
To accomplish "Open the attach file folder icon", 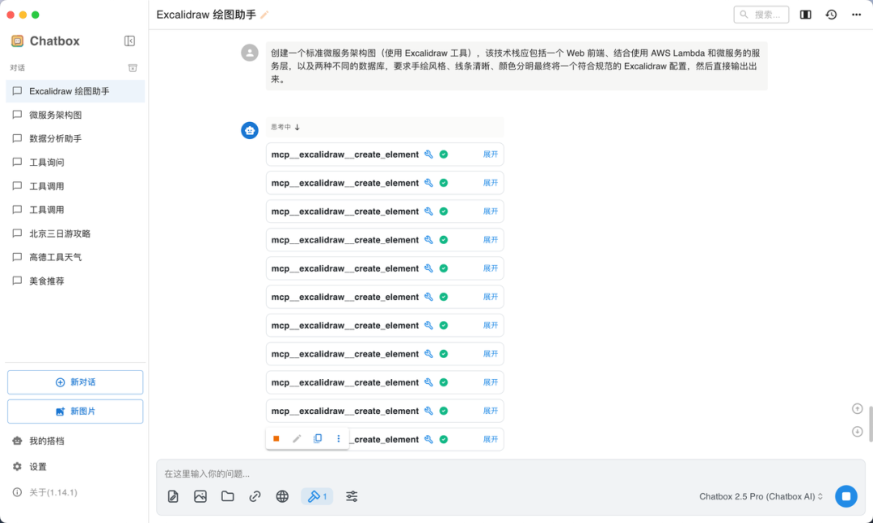I will [x=227, y=496].
